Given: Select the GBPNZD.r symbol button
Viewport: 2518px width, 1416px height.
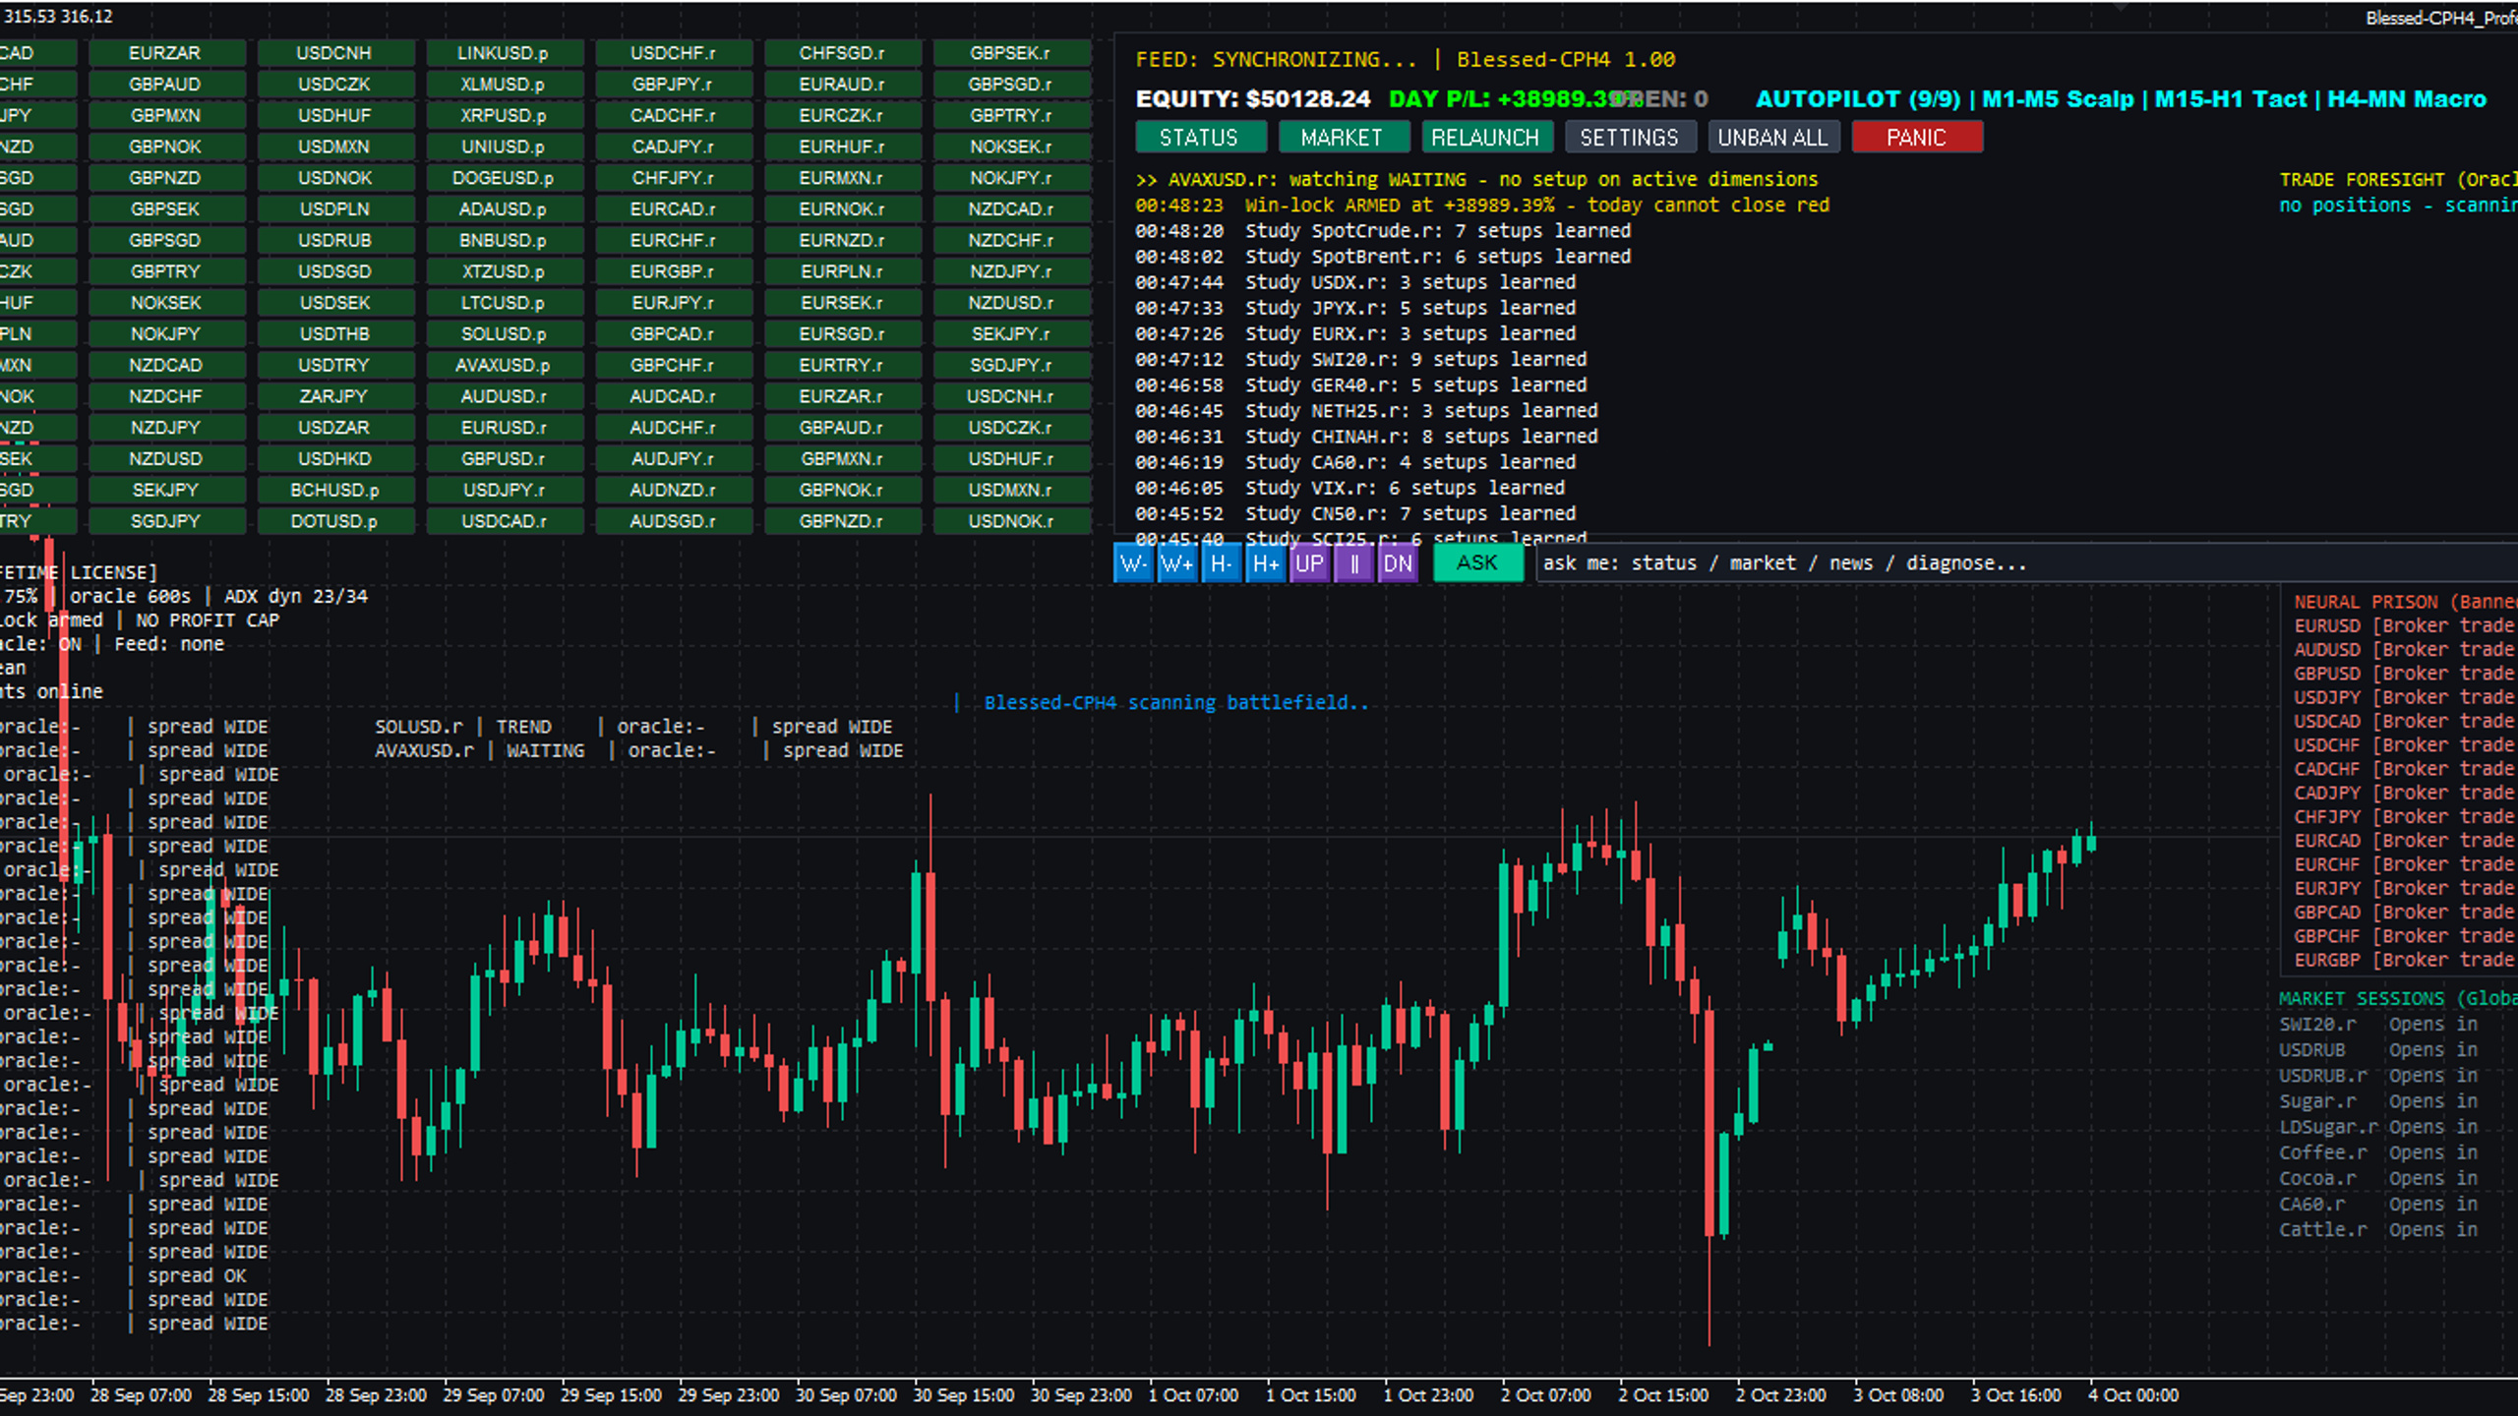Looking at the screenshot, I should 843,521.
